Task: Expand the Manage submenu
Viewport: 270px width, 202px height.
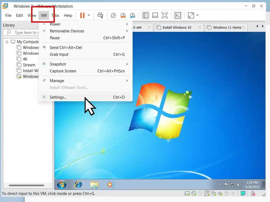Action: [x=86, y=81]
